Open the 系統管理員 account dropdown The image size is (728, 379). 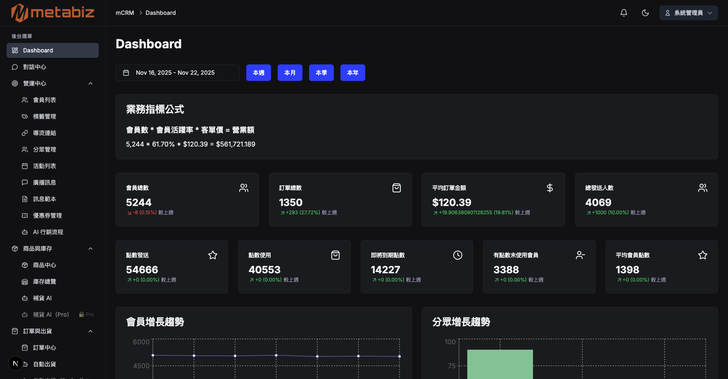click(x=688, y=13)
